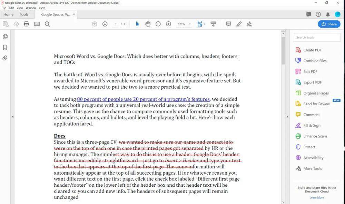Viewport: 345px width, 204px height.
Task: Click the document vertical scrollbar thumb
Action: [283, 51]
